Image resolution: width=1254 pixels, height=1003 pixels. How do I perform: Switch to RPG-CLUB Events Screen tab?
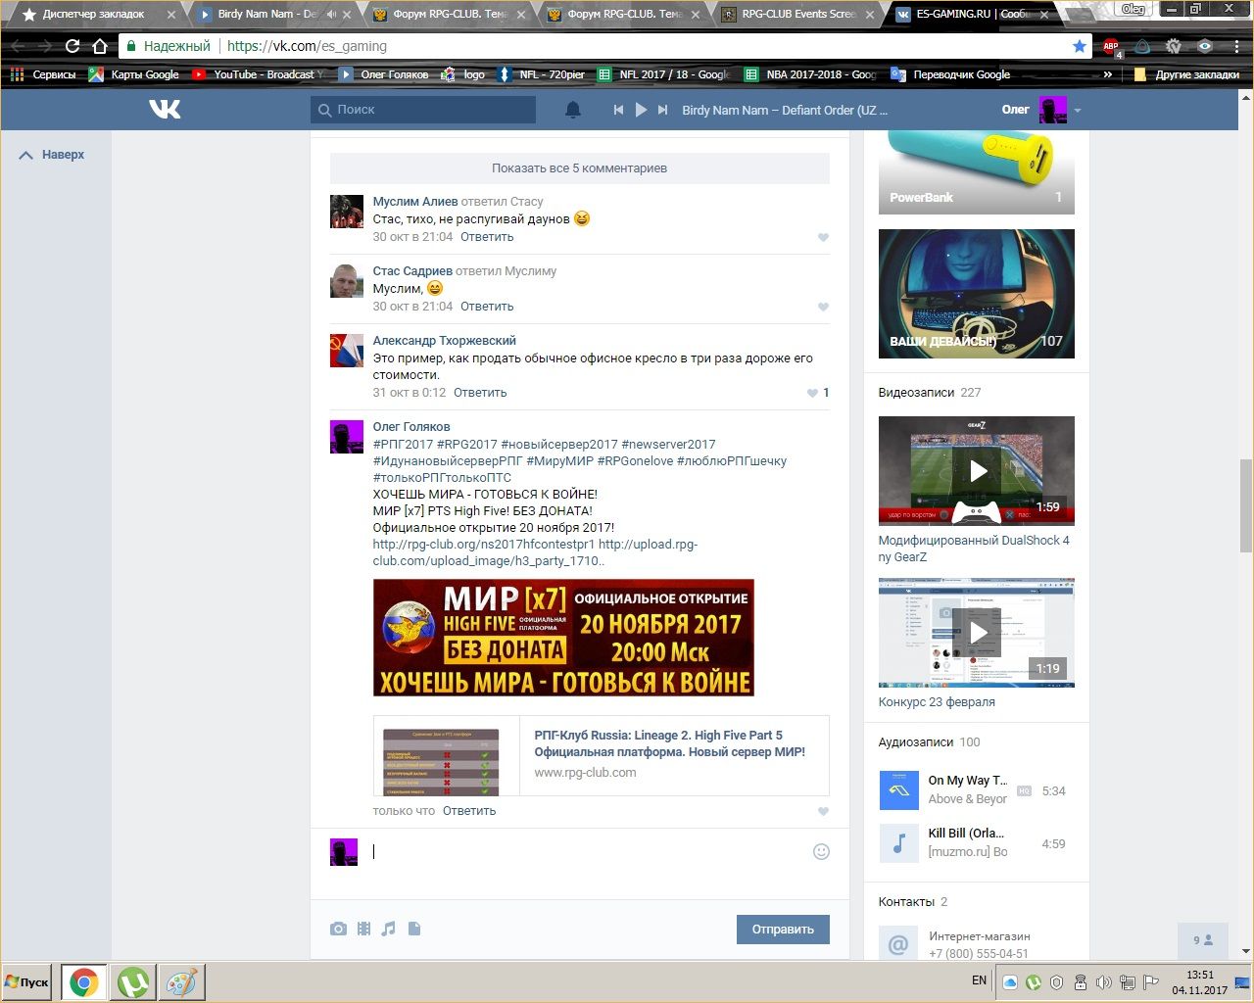click(796, 15)
